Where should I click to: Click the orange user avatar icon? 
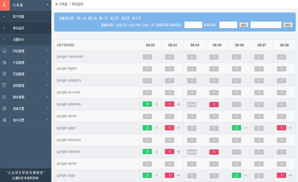point(4,5)
